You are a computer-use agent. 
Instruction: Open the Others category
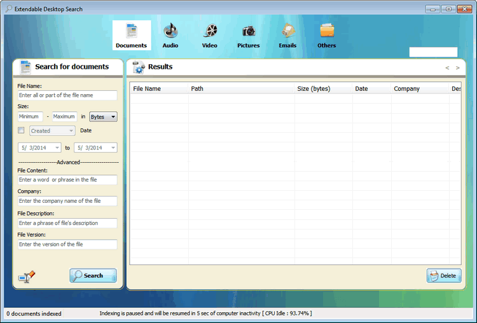point(327,35)
